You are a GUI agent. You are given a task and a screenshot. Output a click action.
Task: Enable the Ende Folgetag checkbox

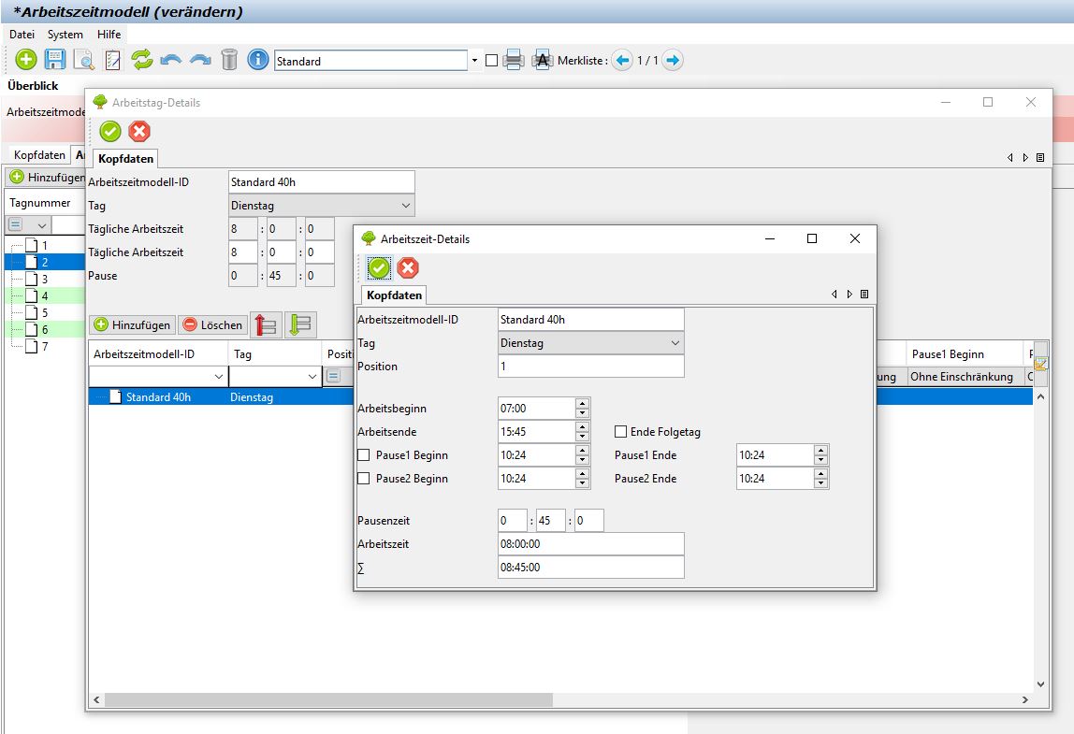[620, 432]
